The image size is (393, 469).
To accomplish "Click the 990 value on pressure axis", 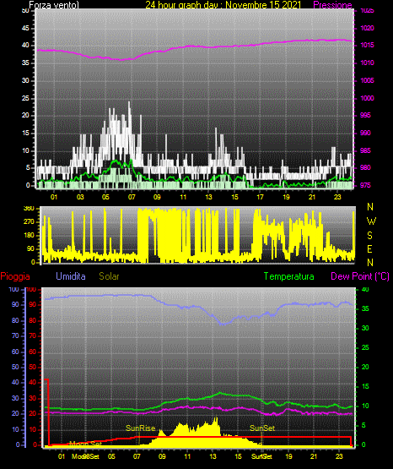I will click(x=365, y=133).
